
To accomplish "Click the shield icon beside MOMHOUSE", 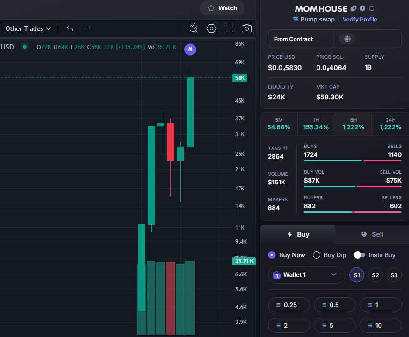I will pyautogui.click(x=363, y=8).
